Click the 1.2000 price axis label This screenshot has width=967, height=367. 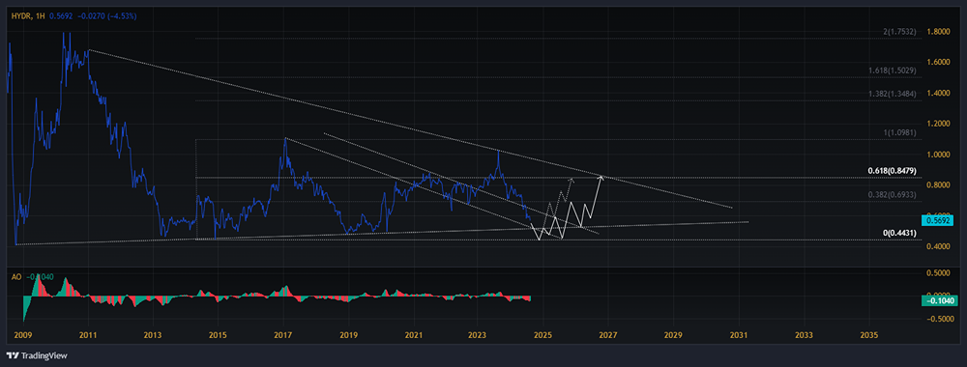coord(939,124)
